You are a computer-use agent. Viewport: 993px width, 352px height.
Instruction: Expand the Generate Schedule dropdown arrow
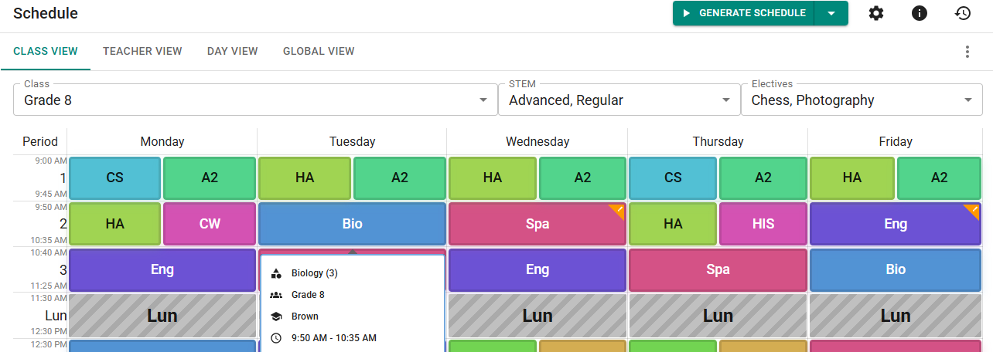(831, 13)
